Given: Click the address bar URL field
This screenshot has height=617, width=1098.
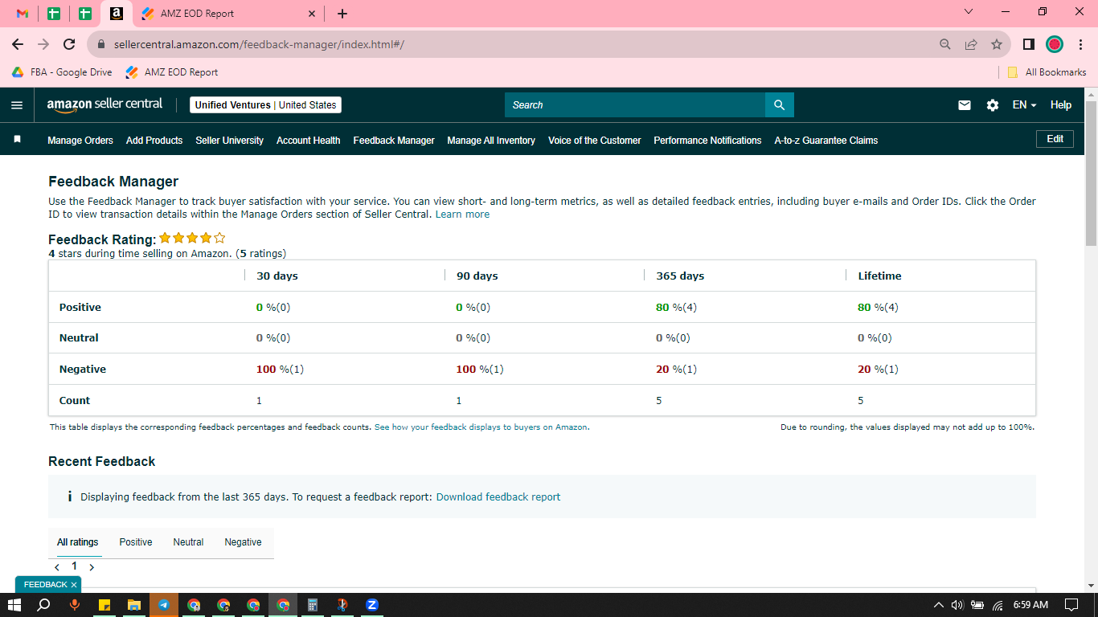Looking at the screenshot, I should 514,44.
